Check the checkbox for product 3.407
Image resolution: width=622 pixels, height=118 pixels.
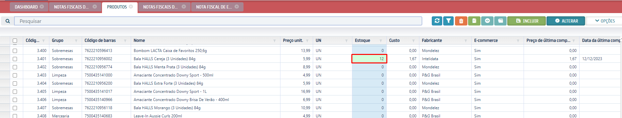pos(15,108)
